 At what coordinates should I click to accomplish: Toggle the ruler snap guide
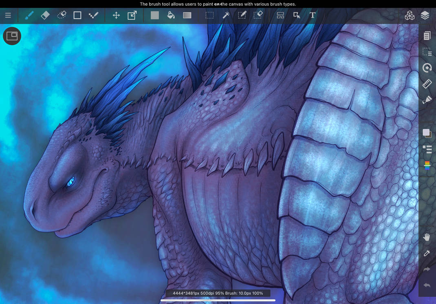tap(427, 84)
